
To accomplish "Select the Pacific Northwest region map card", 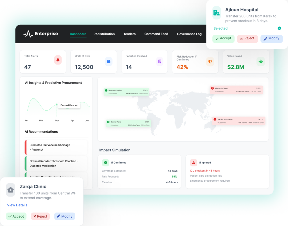I will tap(239, 121).
